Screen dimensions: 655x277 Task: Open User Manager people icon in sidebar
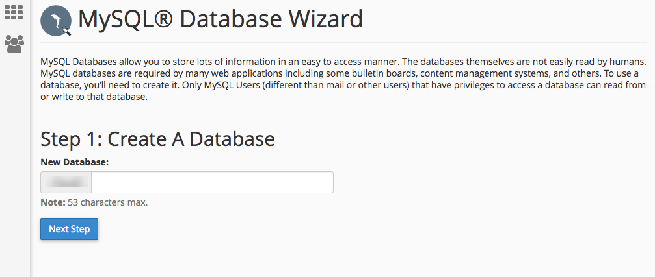click(x=14, y=43)
